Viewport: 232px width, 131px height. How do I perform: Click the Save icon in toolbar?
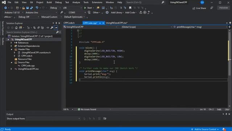(x=28, y=8)
